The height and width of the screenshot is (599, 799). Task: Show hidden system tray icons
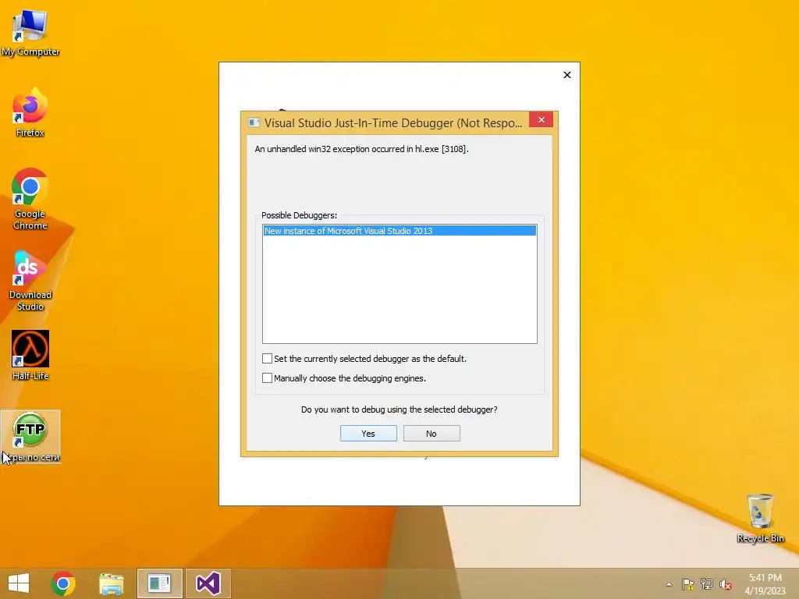(x=669, y=584)
